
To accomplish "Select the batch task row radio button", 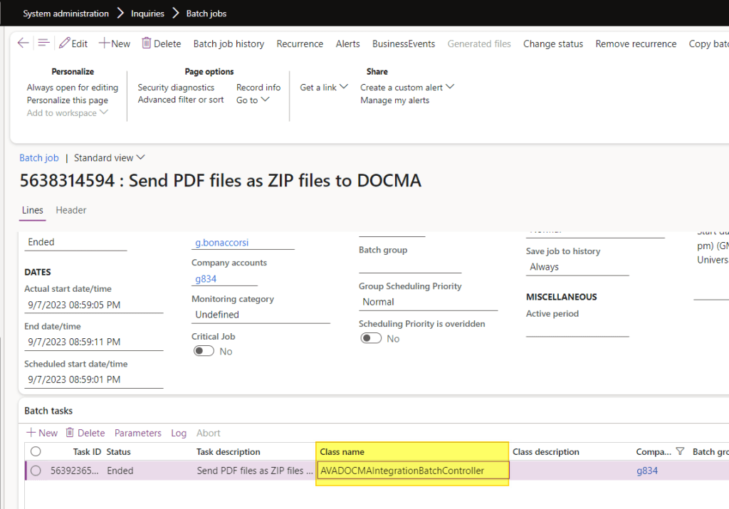I will 36,471.
